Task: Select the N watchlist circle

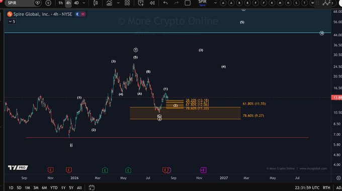Action: point(288,3)
